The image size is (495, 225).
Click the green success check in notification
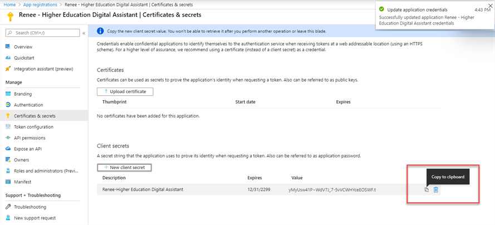381,9
